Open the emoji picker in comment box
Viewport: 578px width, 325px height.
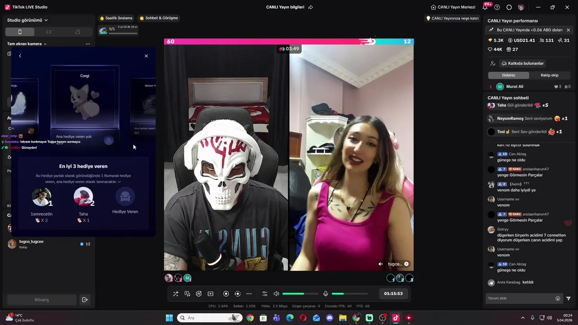(x=558, y=298)
